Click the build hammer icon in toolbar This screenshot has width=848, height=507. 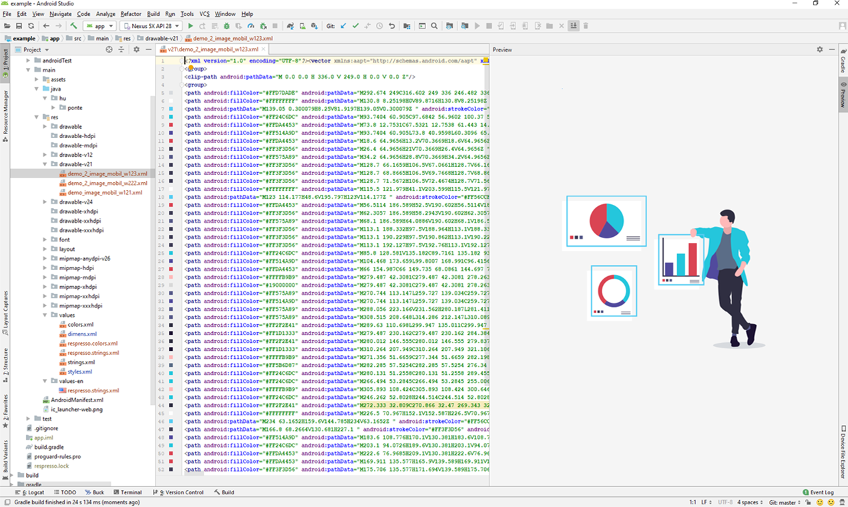click(73, 26)
